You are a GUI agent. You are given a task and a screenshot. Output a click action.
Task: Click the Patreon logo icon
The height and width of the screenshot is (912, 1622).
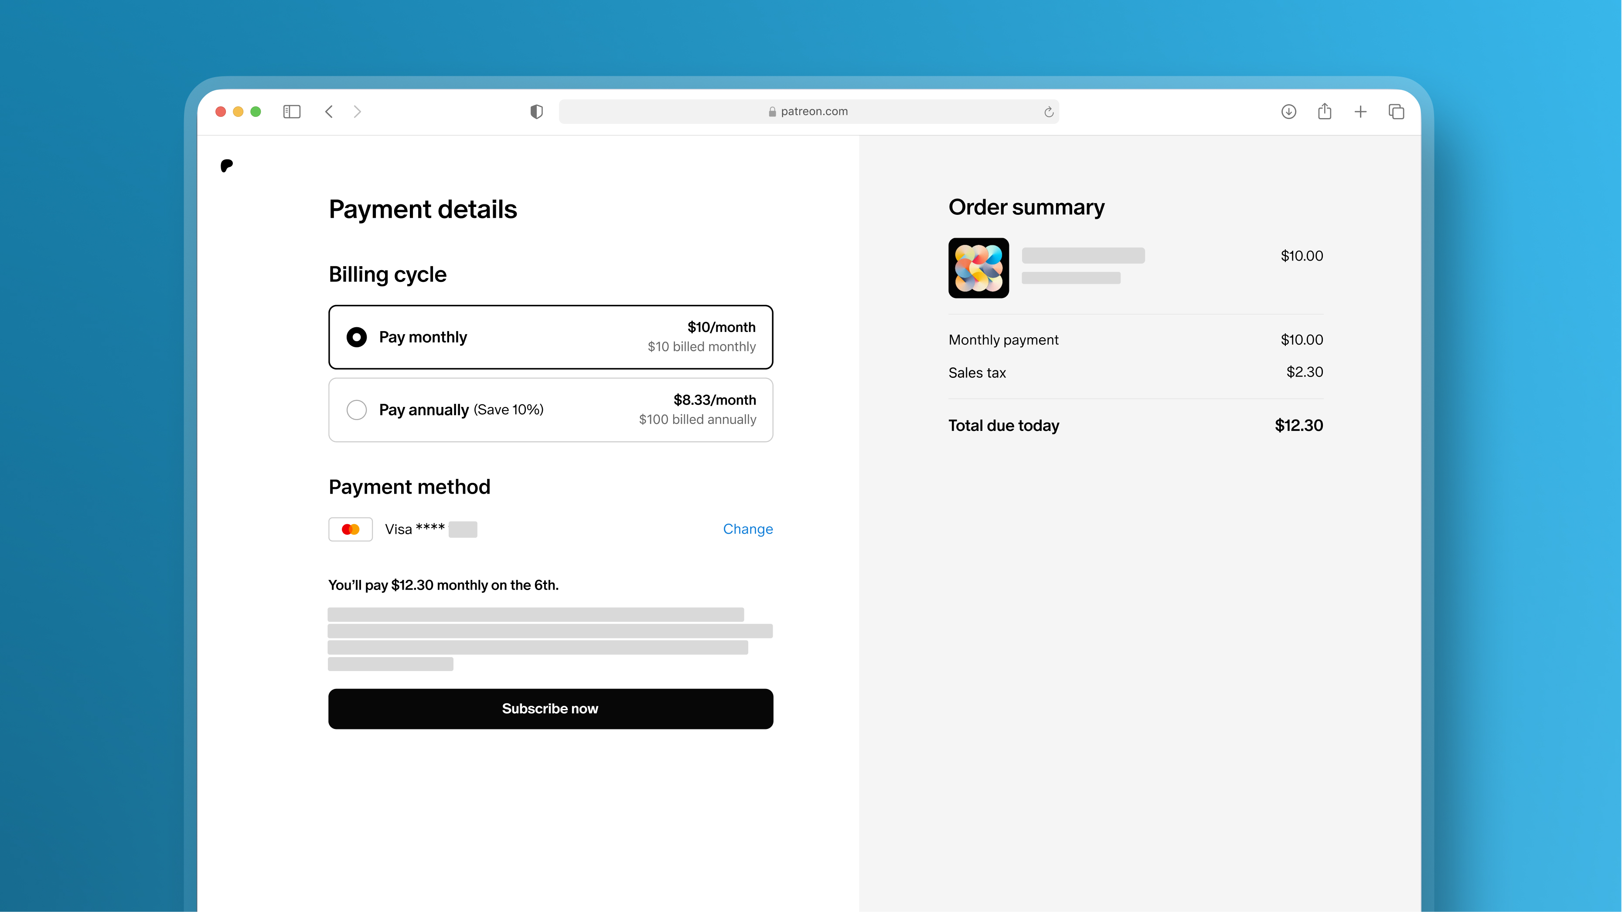[x=227, y=166]
